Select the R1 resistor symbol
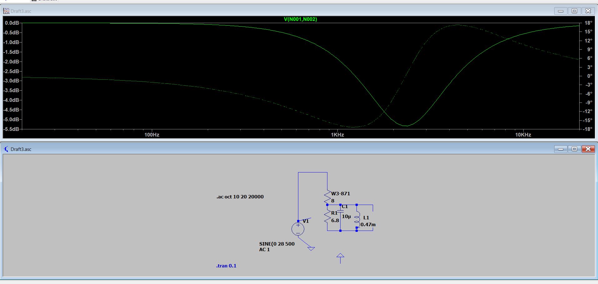This screenshot has width=598, height=284. click(x=327, y=217)
